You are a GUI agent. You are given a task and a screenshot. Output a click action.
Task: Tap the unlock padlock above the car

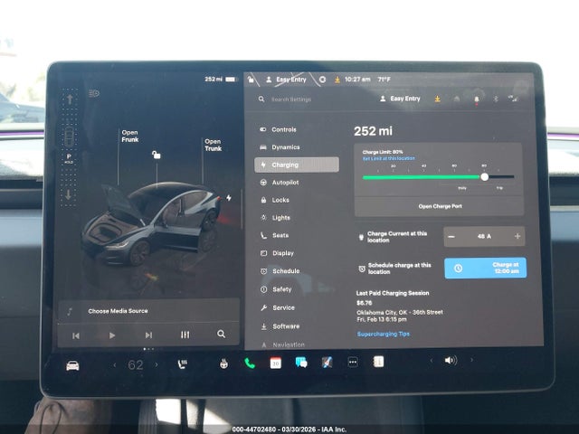pyautogui.click(x=157, y=155)
